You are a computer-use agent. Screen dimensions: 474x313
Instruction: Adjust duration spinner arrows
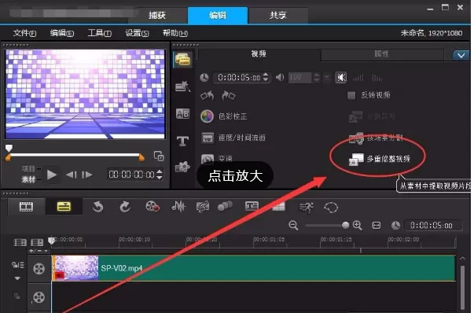coord(266,77)
